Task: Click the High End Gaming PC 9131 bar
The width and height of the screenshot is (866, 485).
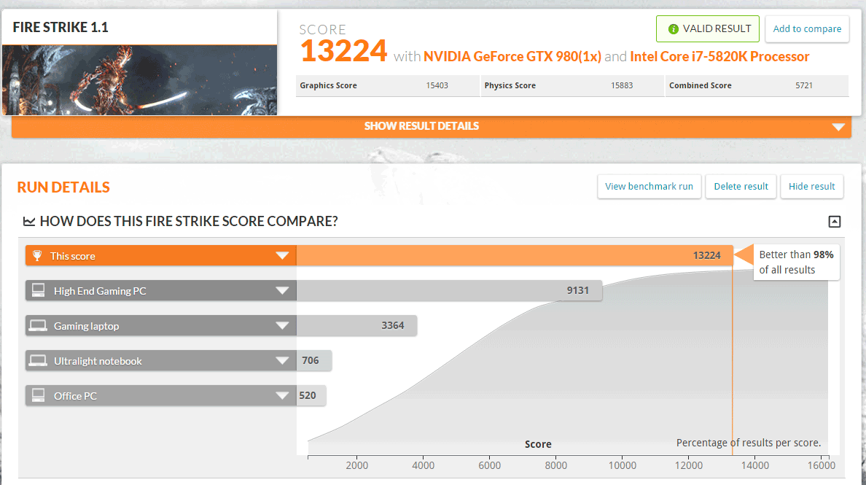Action: click(x=449, y=290)
